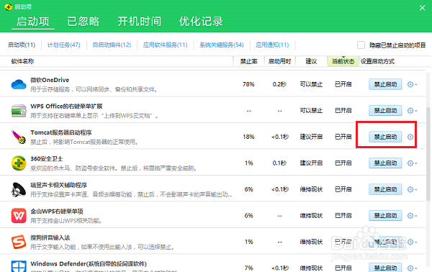
Task: Check 隐藏已禁止启动的项目 checkbox
Action: (x=361, y=45)
